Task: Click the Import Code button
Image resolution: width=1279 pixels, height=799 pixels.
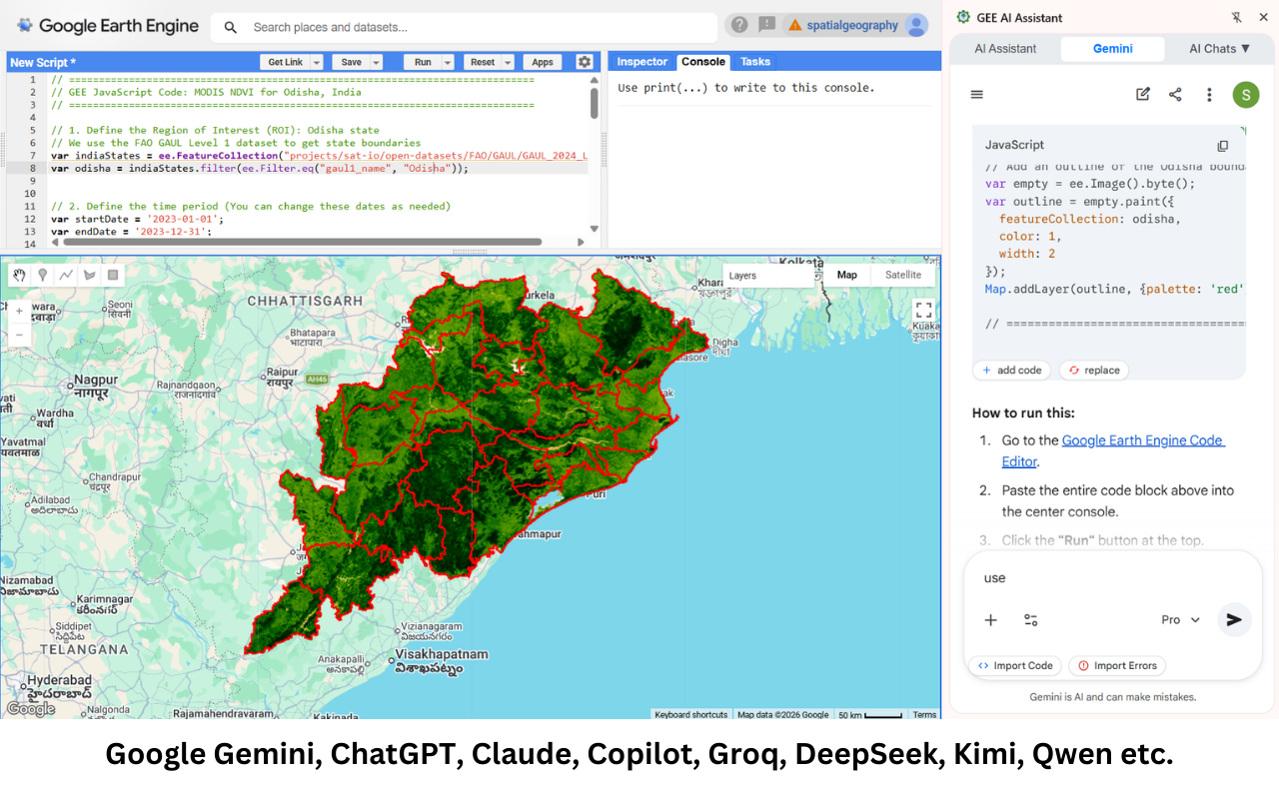Action: (1015, 665)
